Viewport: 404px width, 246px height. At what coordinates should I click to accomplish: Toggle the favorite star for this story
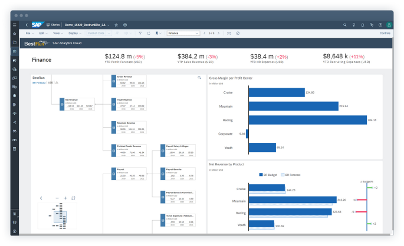[x=116, y=25]
